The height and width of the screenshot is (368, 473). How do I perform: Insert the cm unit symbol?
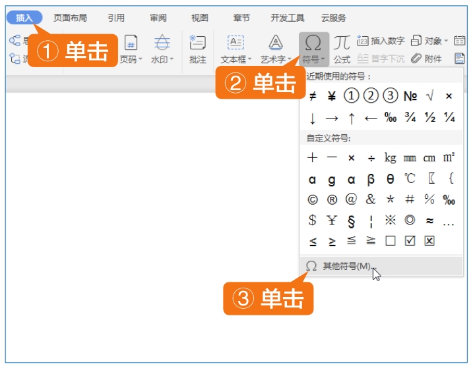click(x=429, y=158)
